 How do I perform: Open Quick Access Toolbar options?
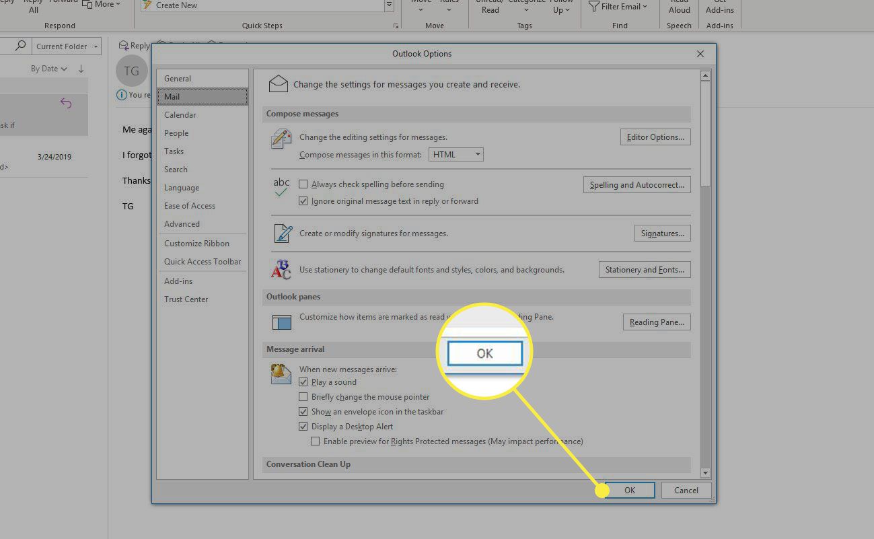[x=202, y=262]
